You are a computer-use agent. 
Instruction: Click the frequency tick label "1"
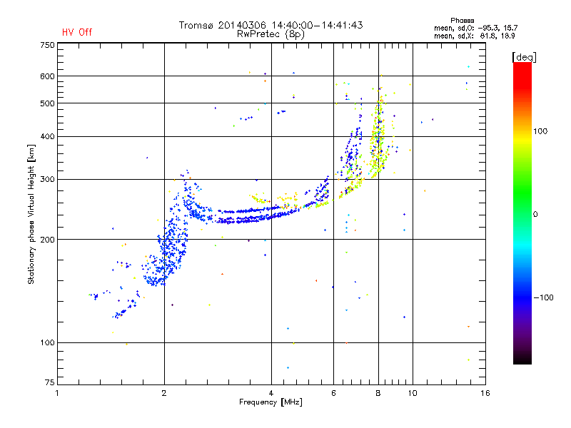[57, 393]
